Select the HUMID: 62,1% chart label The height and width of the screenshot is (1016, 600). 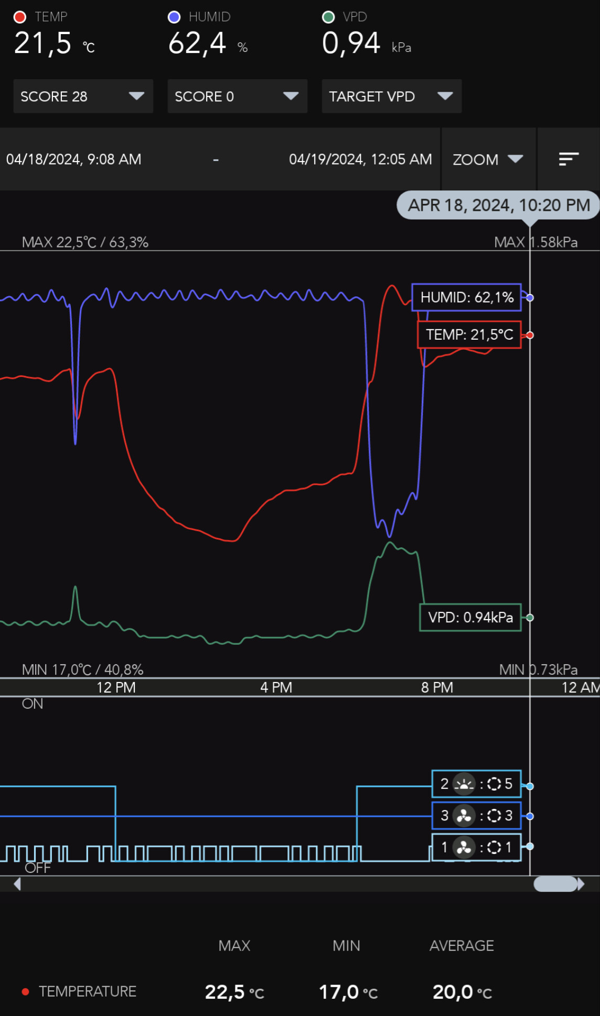(466, 297)
